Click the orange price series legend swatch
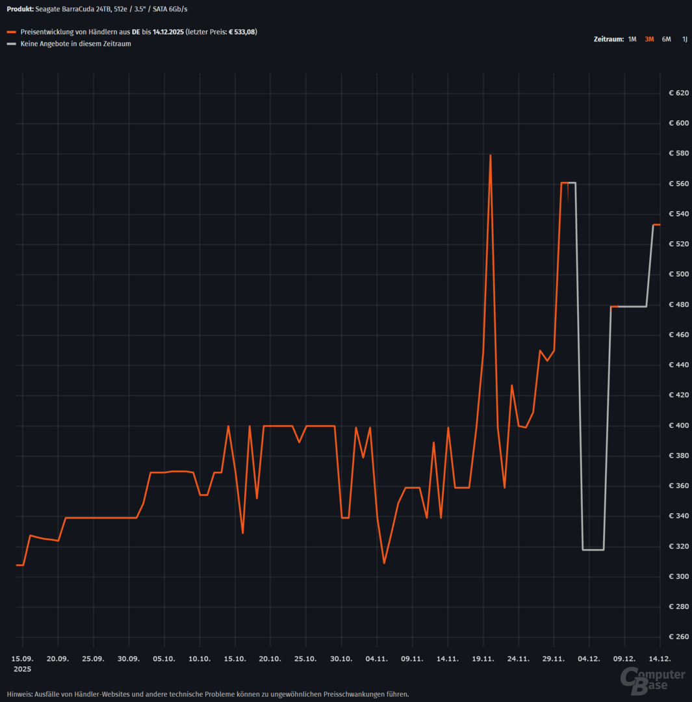The image size is (692, 702). (11, 32)
